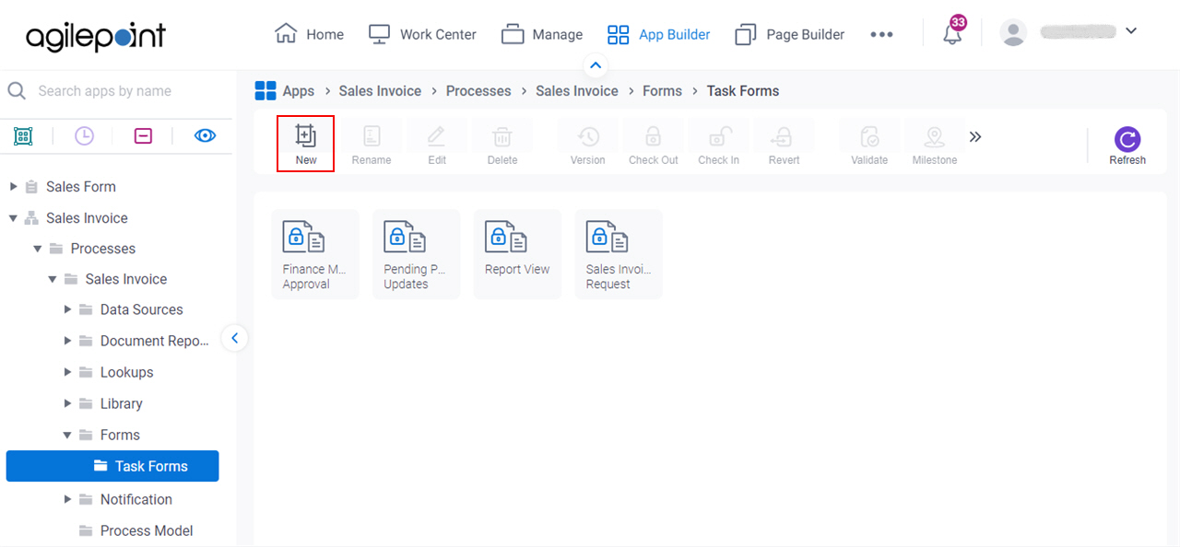
Task: Open Manage in the top navigation
Action: (542, 34)
